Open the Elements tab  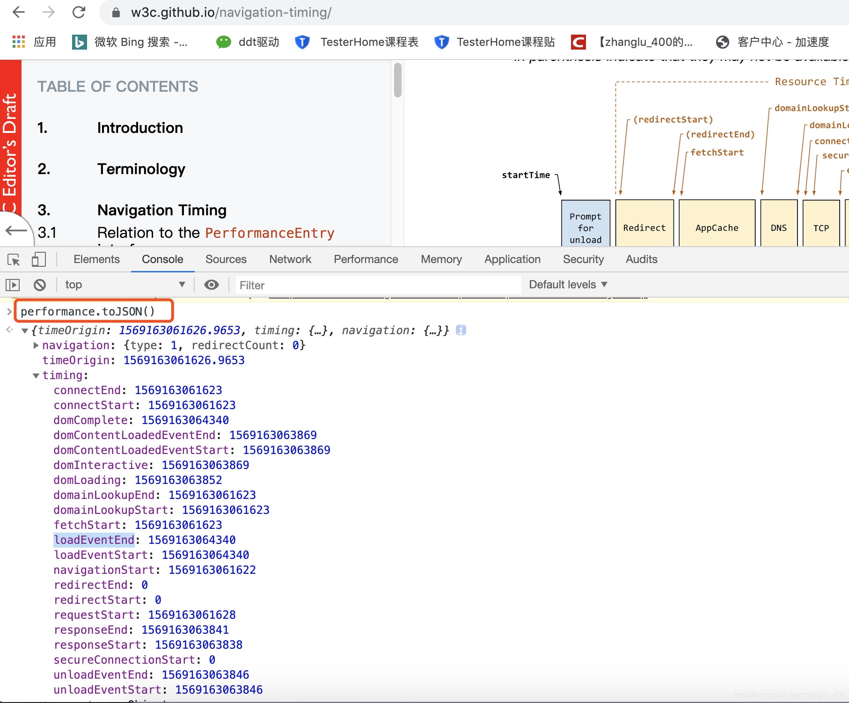click(96, 259)
